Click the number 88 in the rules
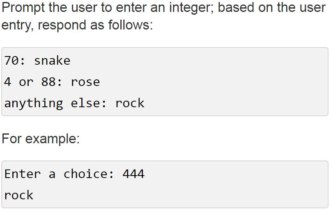Image resolution: width=331 pixels, height=212 pixels. (48, 82)
